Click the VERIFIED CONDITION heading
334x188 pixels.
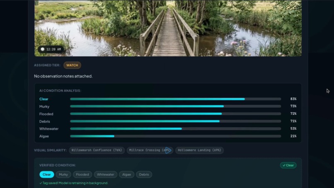coord(58,165)
